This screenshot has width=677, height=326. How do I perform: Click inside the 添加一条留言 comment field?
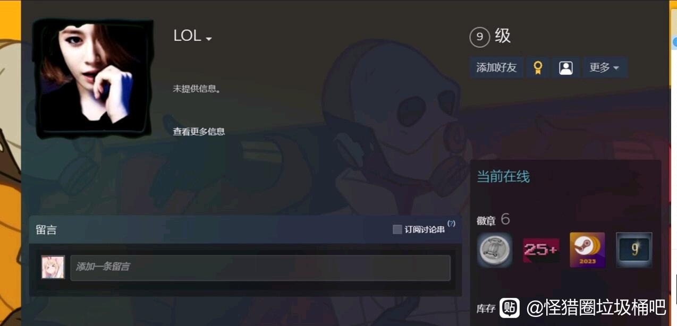pyautogui.click(x=260, y=268)
